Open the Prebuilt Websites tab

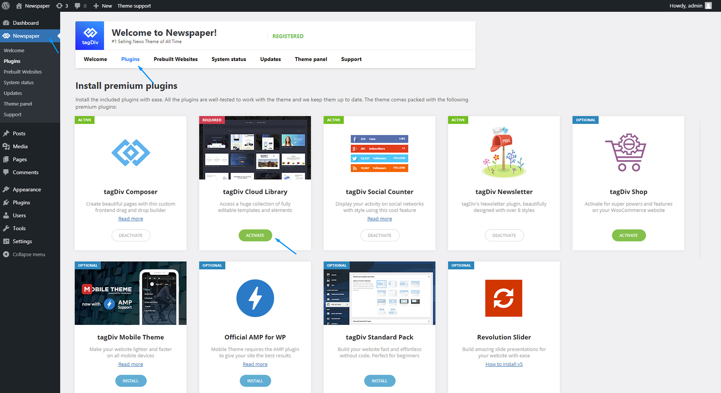click(x=176, y=59)
